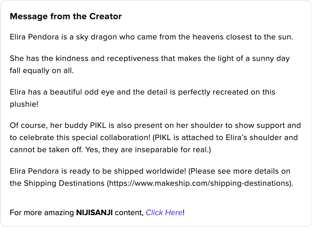Image resolution: width=312 pixels, height=227 pixels.
Task: Click the 'cannot be taken off' sentence
Action: tap(46, 150)
